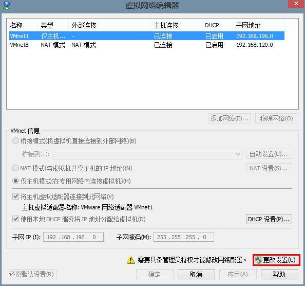Select the 仅主机模式 radio button
305x286 pixels.
pyautogui.click(x=15, y=181)
